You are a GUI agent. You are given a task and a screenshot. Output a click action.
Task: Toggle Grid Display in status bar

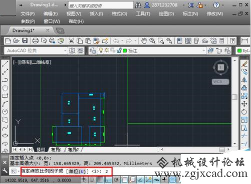(x=100, y=180)
